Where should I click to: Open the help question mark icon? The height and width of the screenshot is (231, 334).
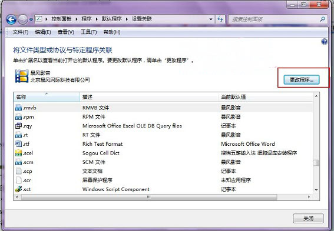(324, 42)
